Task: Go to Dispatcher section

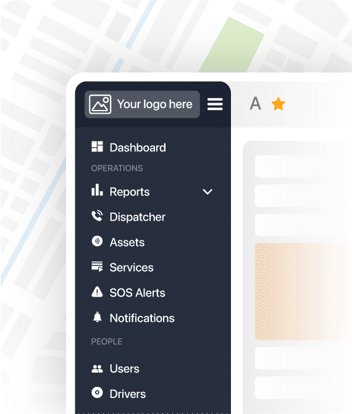Action: [x=138, y=217]
